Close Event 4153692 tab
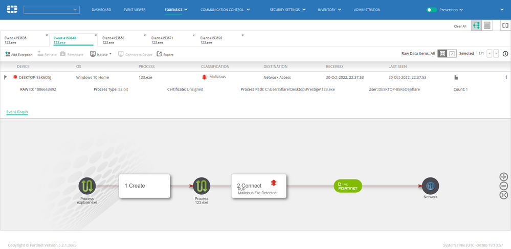Viewport: 511px width, 249px height. (x=242, y=35)
